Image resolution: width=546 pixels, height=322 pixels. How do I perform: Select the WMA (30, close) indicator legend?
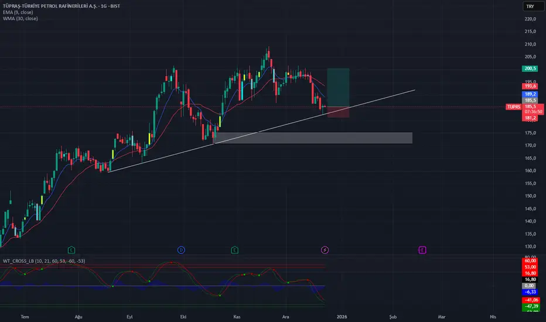click(x=20, y=19)
